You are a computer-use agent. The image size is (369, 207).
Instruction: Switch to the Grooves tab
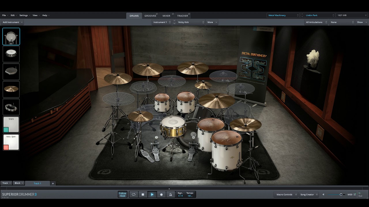coord(150,16)
